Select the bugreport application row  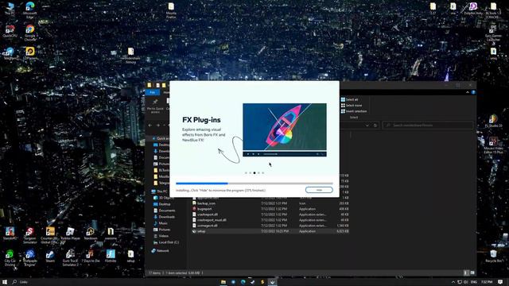coord(270,209)
